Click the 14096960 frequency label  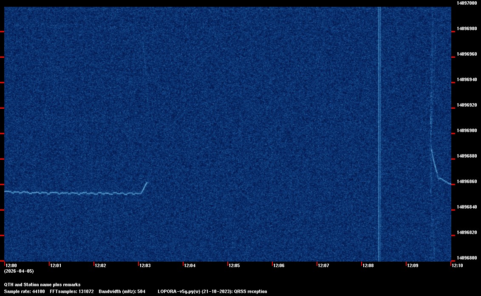click(467, 54)
